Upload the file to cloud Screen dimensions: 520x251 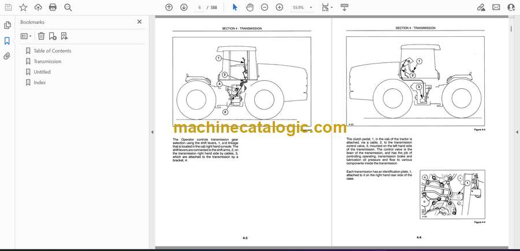click(38, 8)
